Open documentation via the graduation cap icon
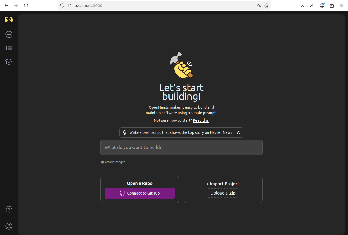This screenshot has width=348, height=235. (x=9, y=62)
